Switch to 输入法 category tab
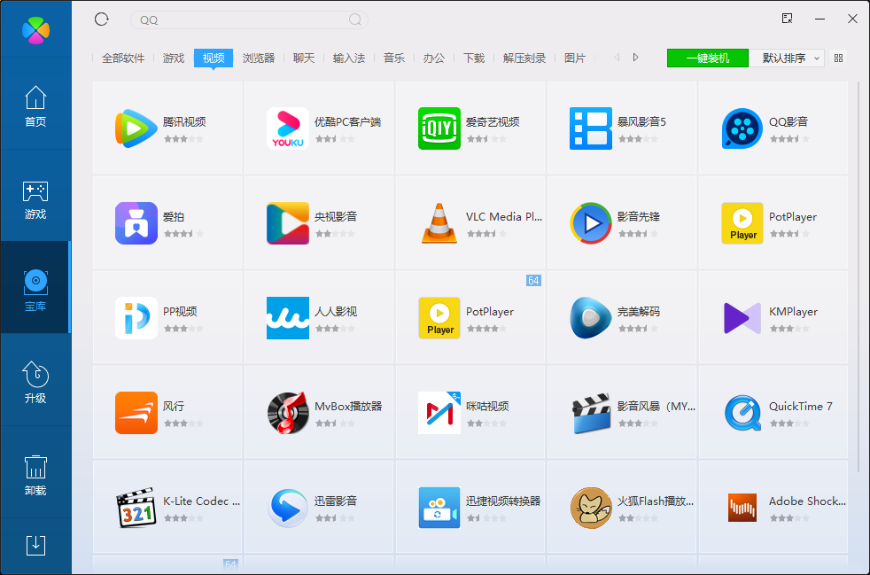 point(348,58)
